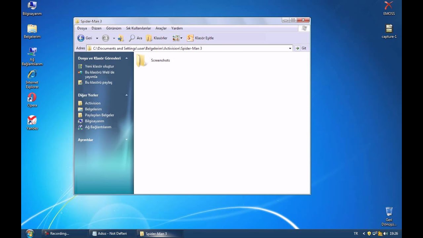Click the network connection tray icon
The width and height of the screenshot is (423, 238).
375,233
